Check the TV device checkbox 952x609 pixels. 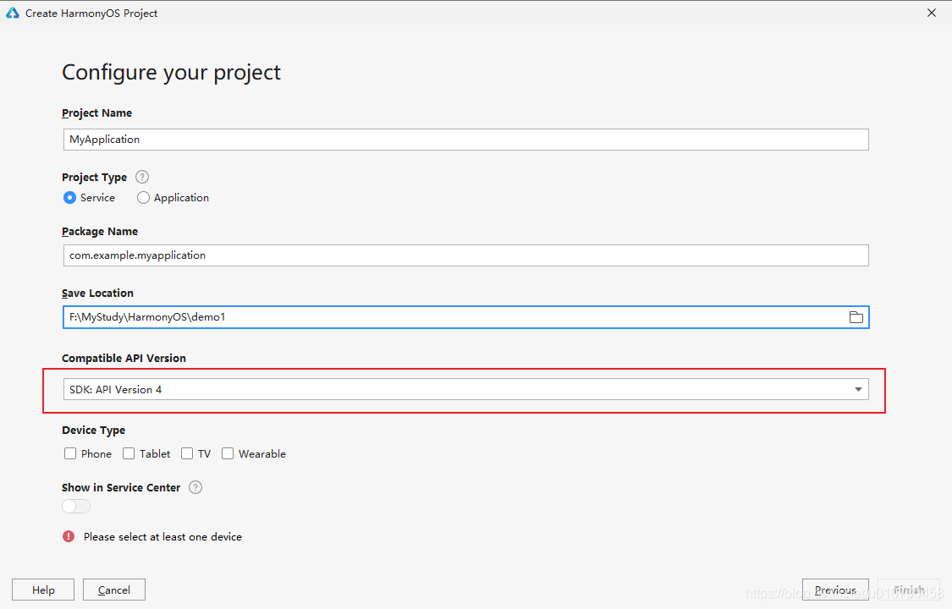click(187, 453)
